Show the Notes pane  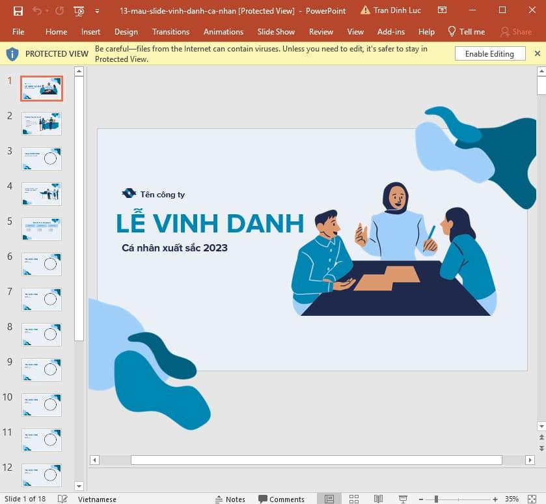[230, 498]
